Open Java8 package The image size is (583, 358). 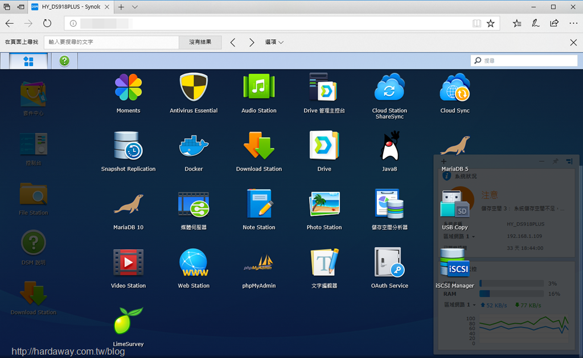click(x=389, y=146)
